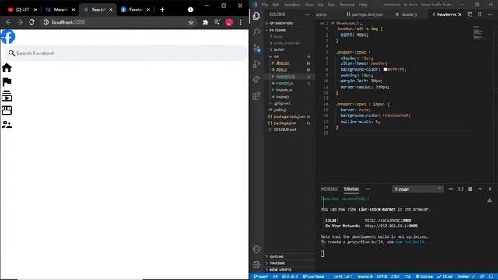
Task: Switch to the Material browser tab
Action: [x=60, y=9]
